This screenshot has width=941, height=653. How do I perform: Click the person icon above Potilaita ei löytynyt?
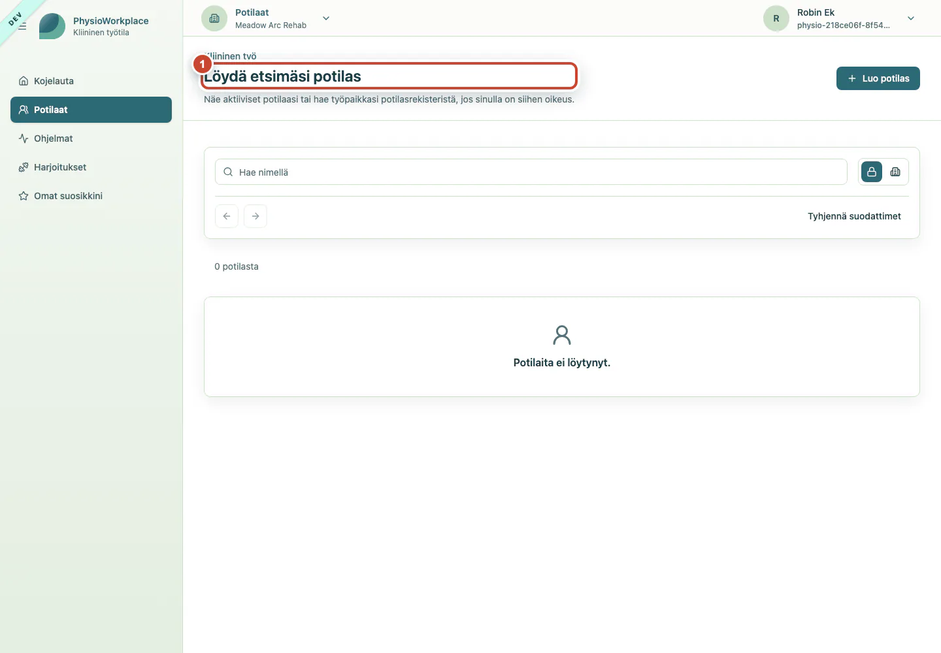coord(562,335)
